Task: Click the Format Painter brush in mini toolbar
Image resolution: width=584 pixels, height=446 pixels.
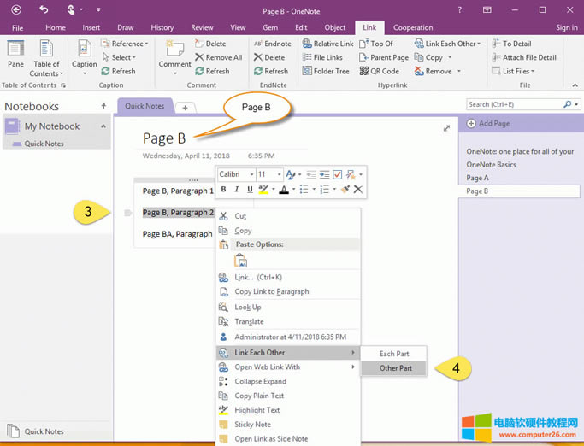Action: [x=345, y=189]
